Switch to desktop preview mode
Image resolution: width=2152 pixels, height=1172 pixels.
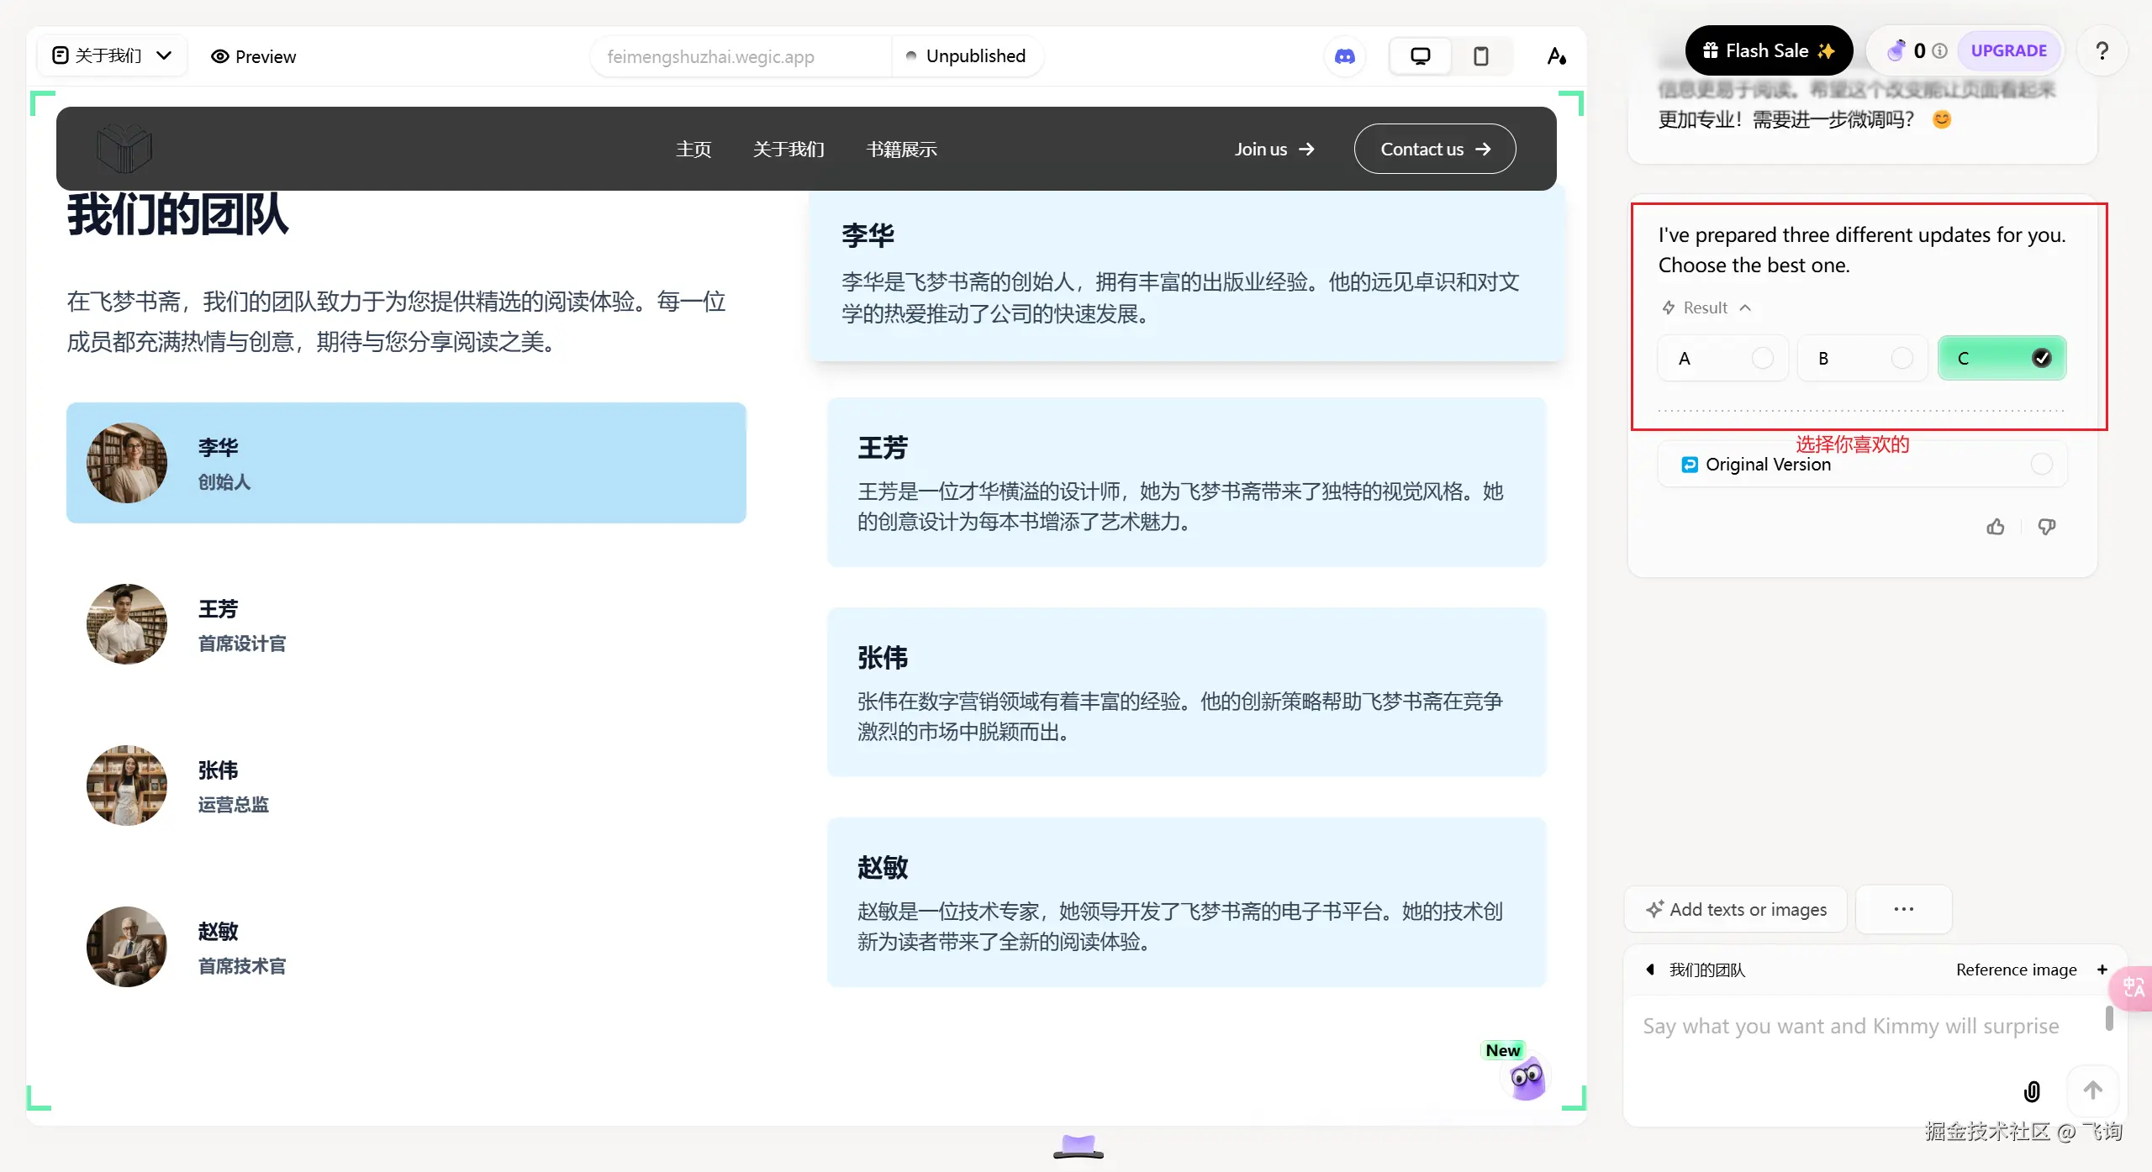[x=1420, y=56]
